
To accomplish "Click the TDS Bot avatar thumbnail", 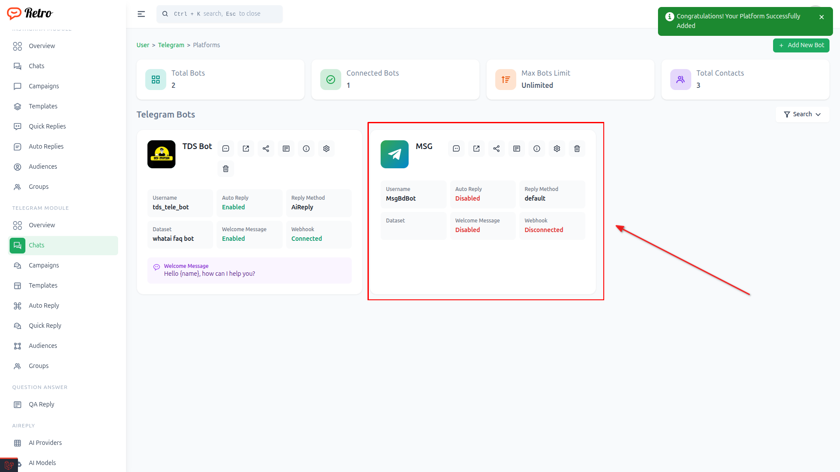I will (x=161, y=154).
